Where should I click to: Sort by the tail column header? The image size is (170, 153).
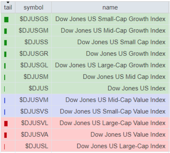pyautogui.click(x=8, y=7)
